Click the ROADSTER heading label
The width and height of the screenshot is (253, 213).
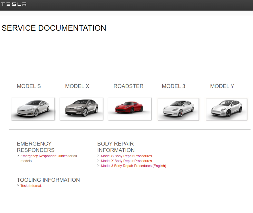click(128, 86)
